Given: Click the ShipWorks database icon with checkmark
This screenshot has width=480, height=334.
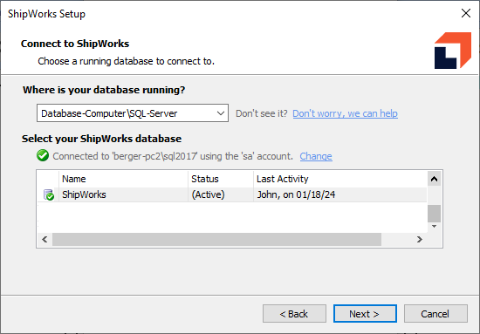Looking at the screenshot, I should [x=49, y=194].
